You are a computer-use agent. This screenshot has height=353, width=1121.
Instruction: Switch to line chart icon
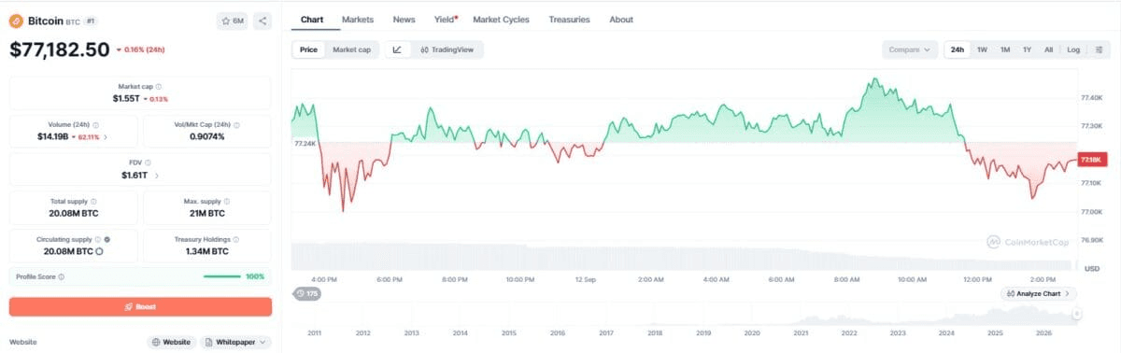pos(396,49)
